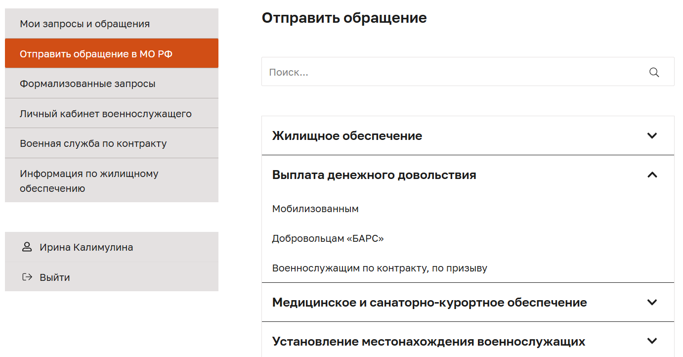Choose the Мобилизованным option
The image size is (683, 357).
[315, 209]
